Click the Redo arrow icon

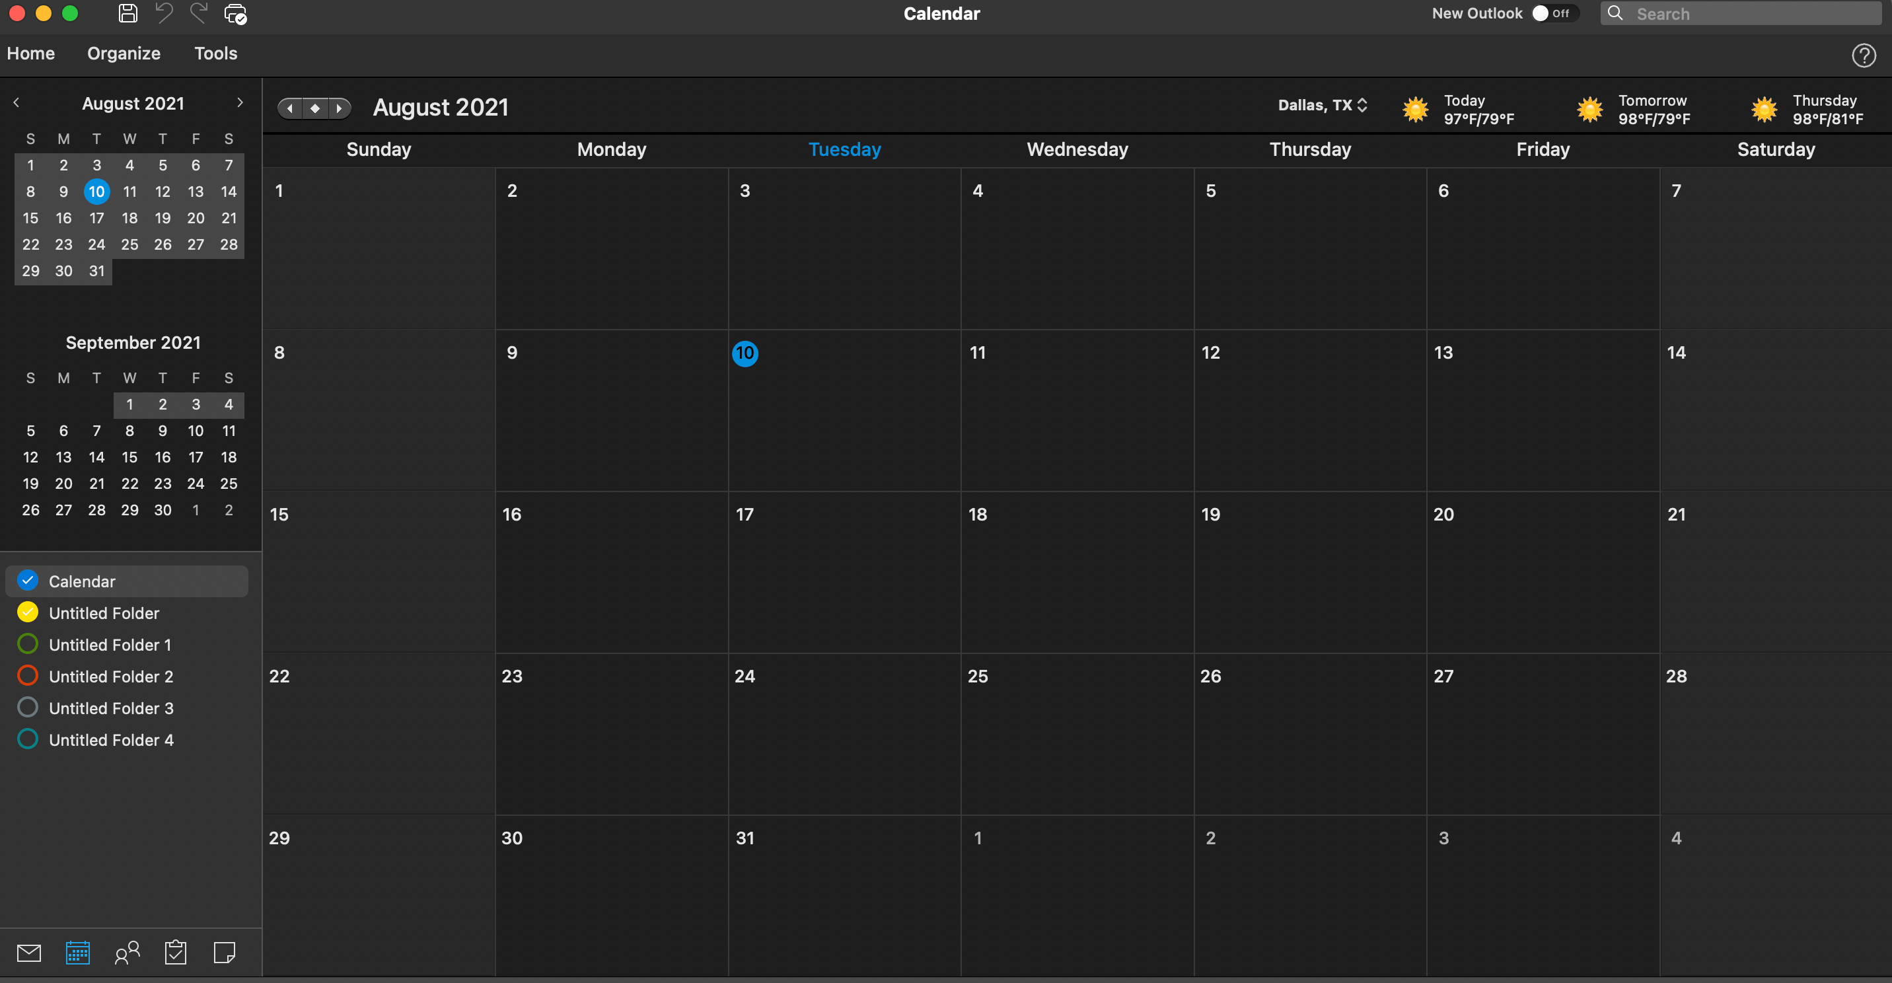click(x=198, y=13)
